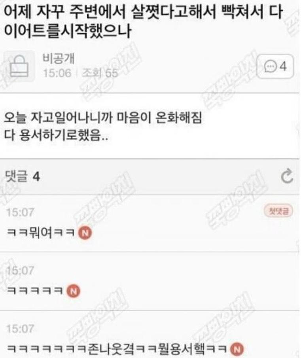Click the 15:07 timestamp of first comment
Screen dimensions: 301x358
(x=20, y=212)
